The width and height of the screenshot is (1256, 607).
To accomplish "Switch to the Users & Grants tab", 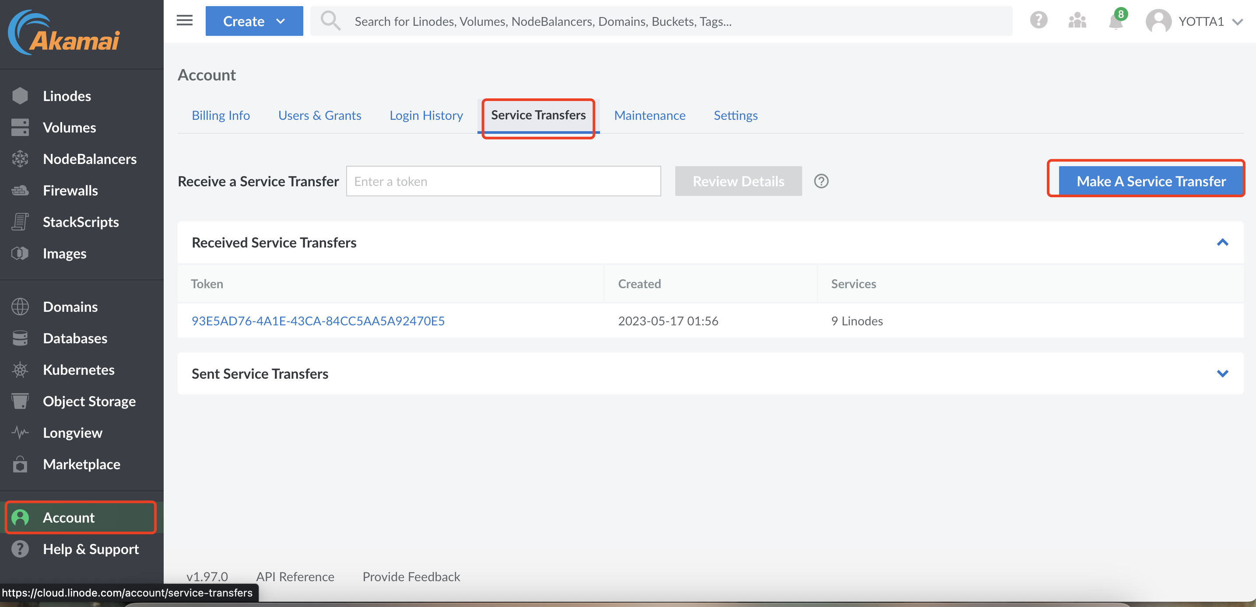I will pos(319,115).
